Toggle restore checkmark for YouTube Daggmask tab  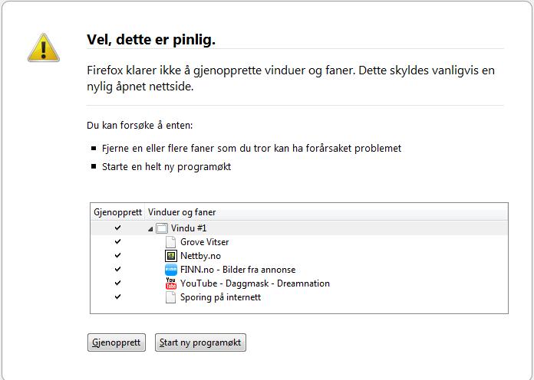coord(118,283)
